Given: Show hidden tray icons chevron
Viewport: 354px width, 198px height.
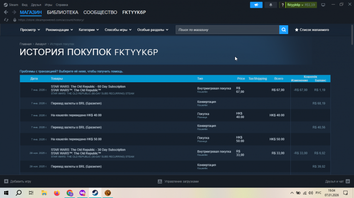Looking at the screenshot, I should [x=292, y=193].
